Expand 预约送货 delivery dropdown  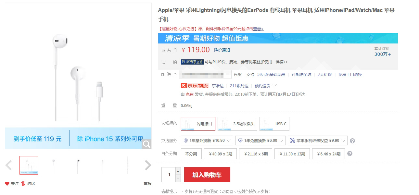(x=266, y=86)
